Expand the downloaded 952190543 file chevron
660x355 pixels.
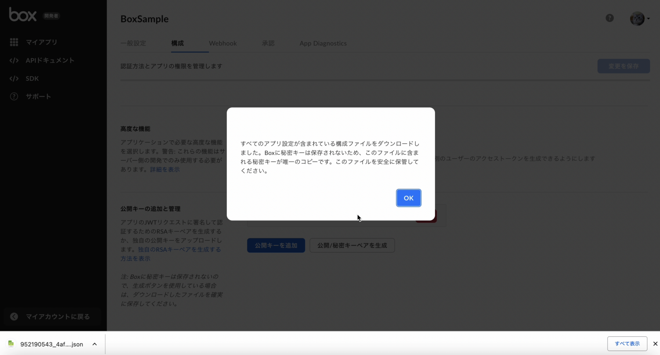pyautogui.click(x=94, y=344)
